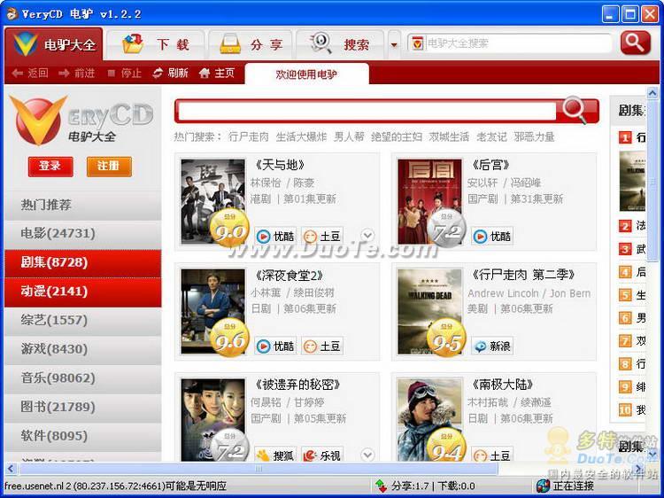Click the 正在连接 connection status icon

click(x=543, y=486)
